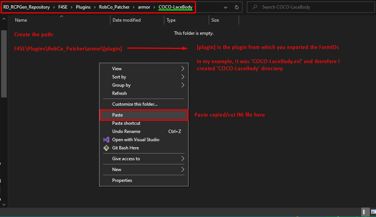Viewport: 376px width, 217px height.
Task: Open the address bar history dropdown
Action: pyautogui.click(x=225, y=7)
